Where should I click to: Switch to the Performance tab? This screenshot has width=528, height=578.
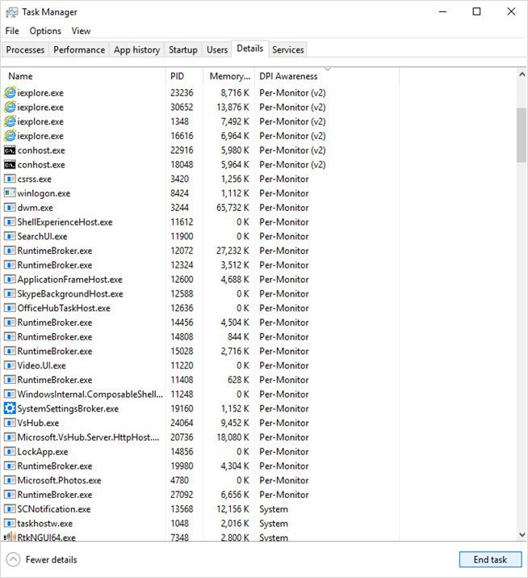click(x=79, y=50)
